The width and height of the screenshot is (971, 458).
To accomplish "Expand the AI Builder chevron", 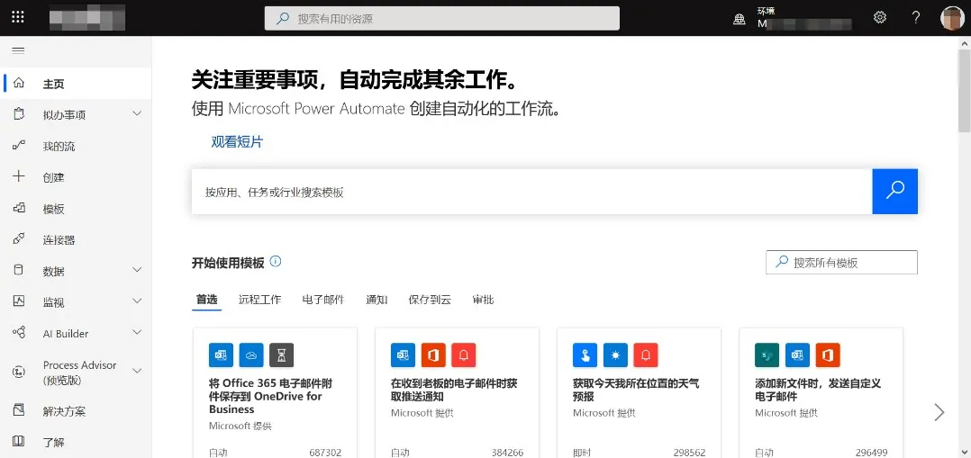I will [x=138, y=333].
